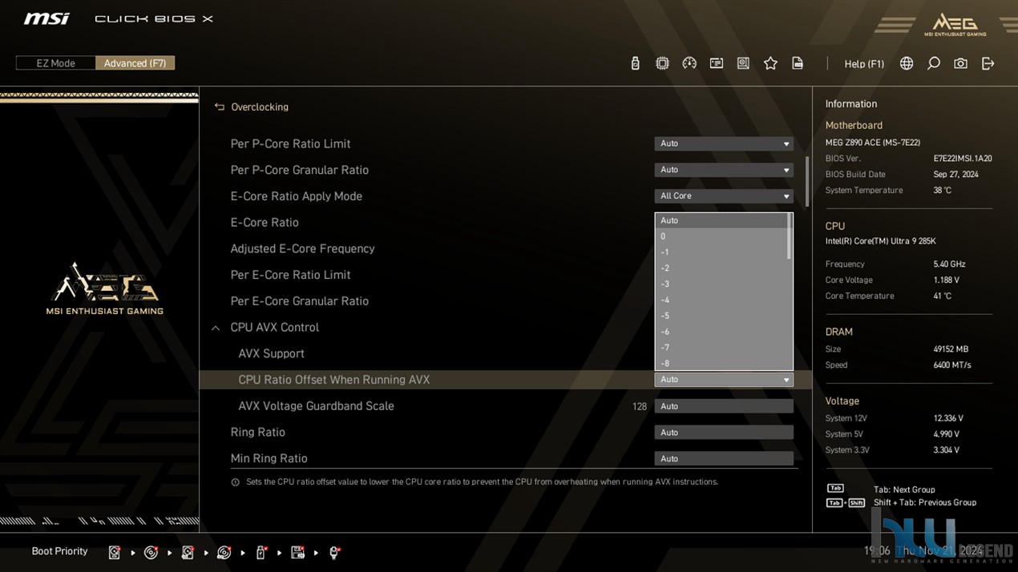Click the Min Ring Ratio value field
Image resolution: width=1018 pixels, height=572 pixels.
[724, 459]
